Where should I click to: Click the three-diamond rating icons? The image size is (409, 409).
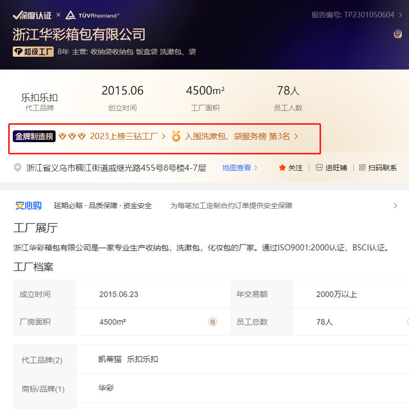tap(72, 136)
